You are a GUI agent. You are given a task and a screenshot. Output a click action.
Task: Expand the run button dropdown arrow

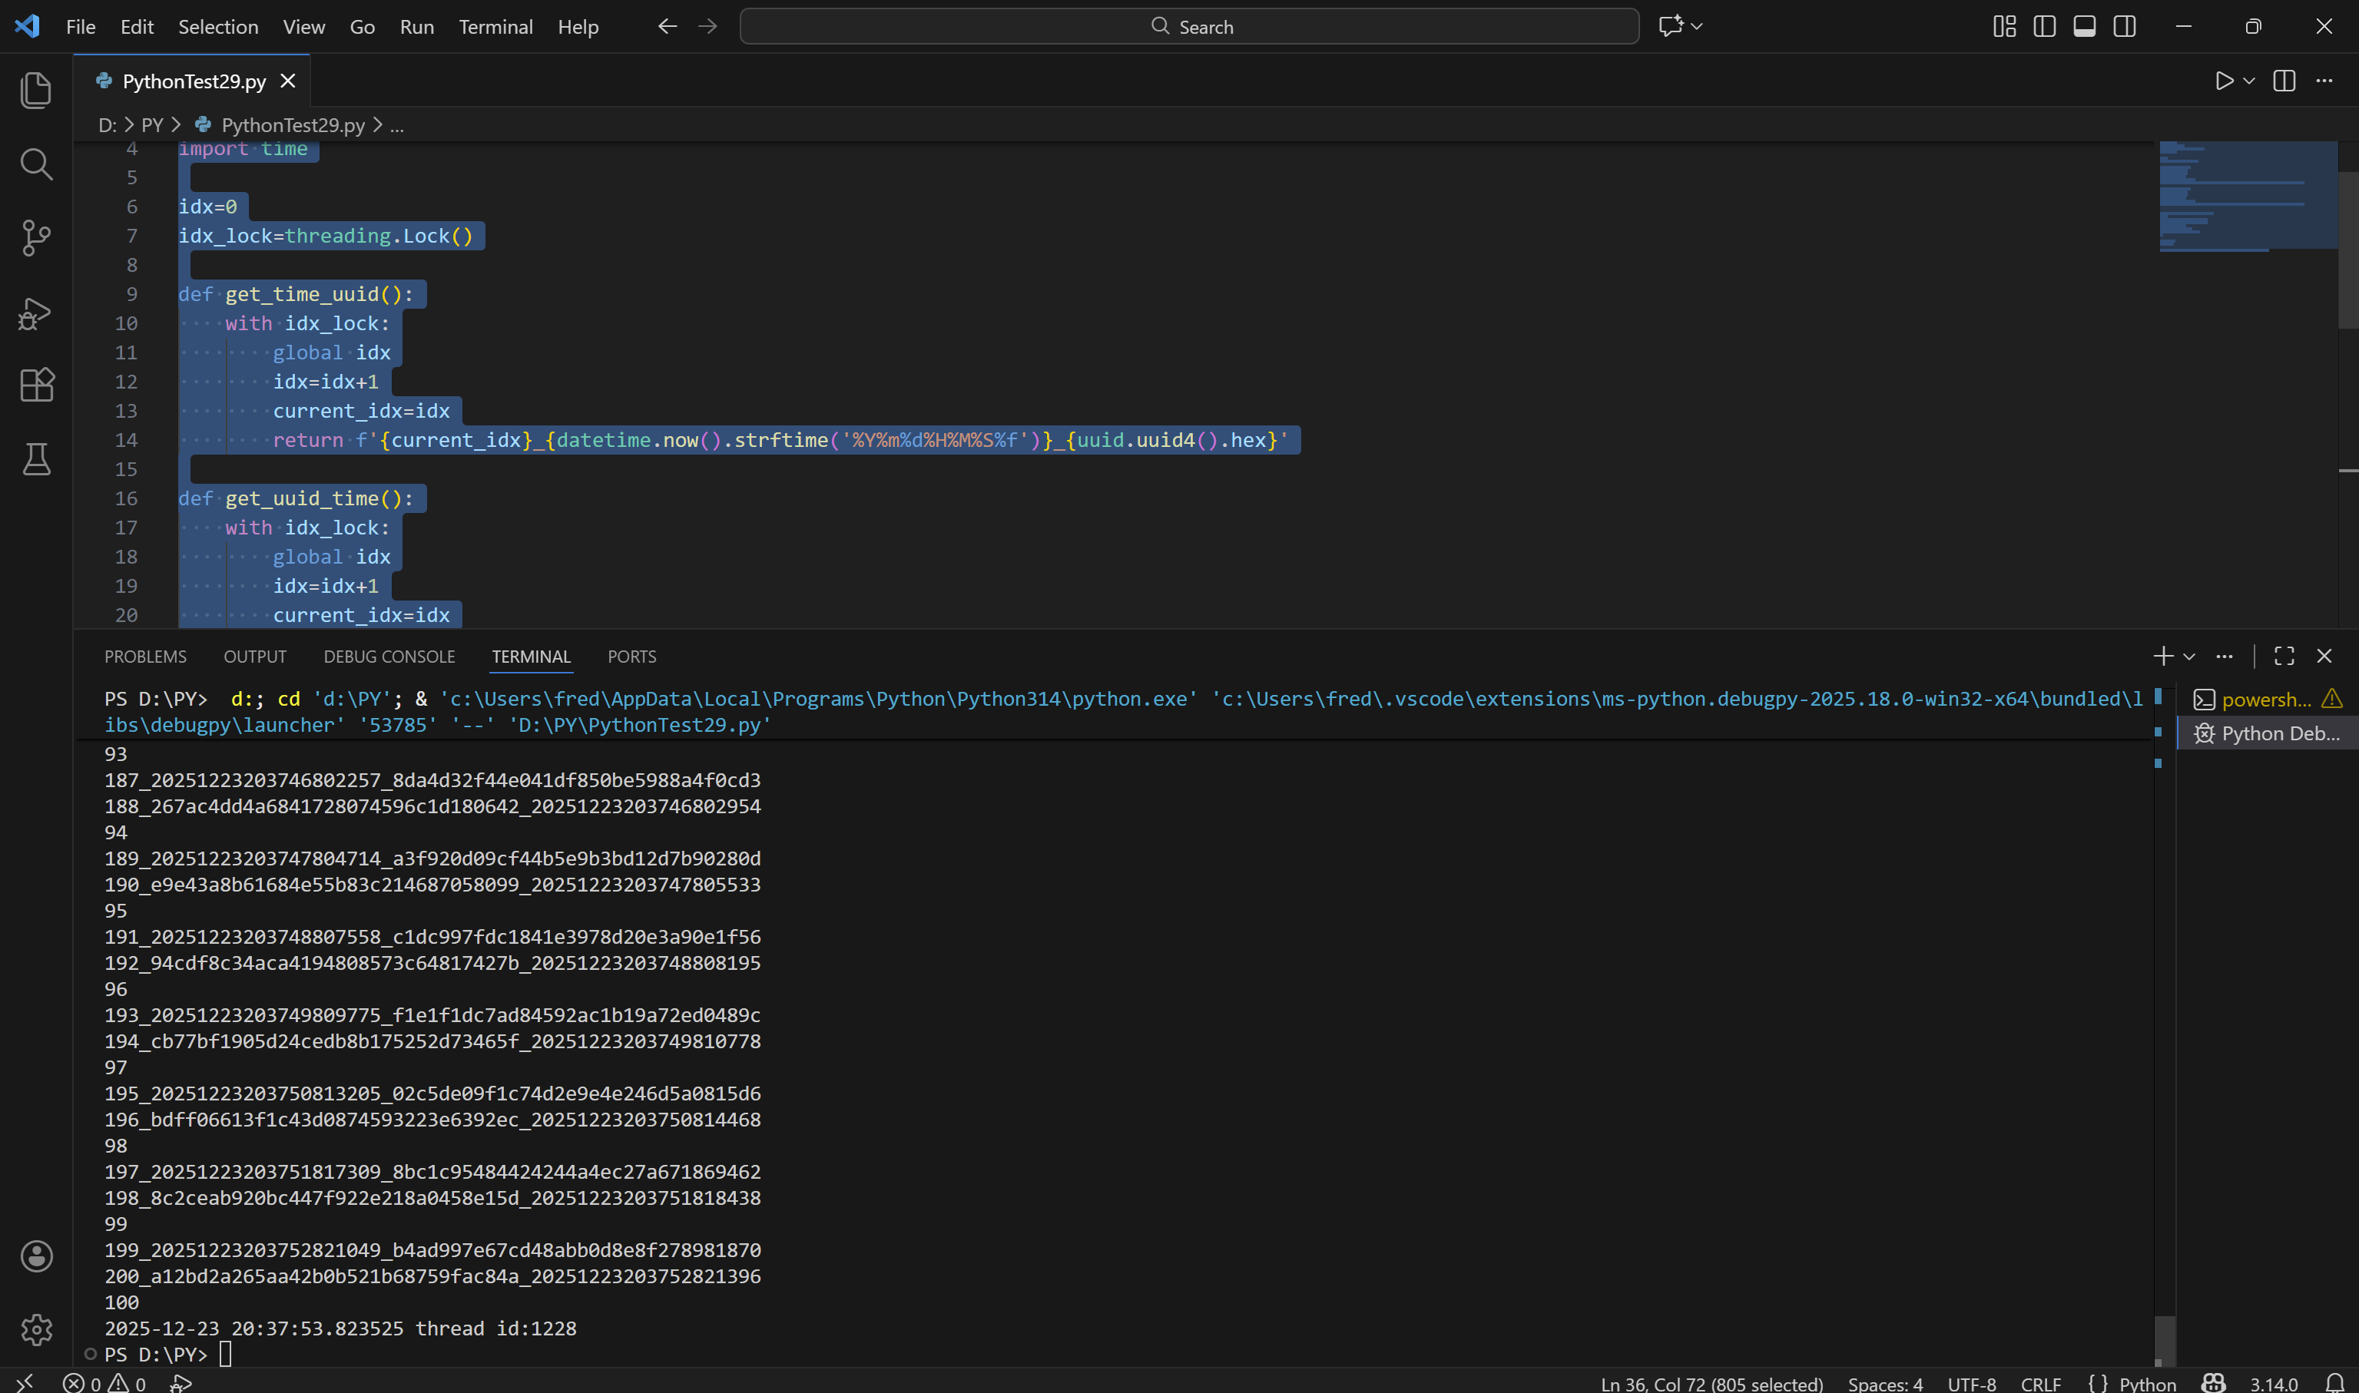click(2249, 81)
